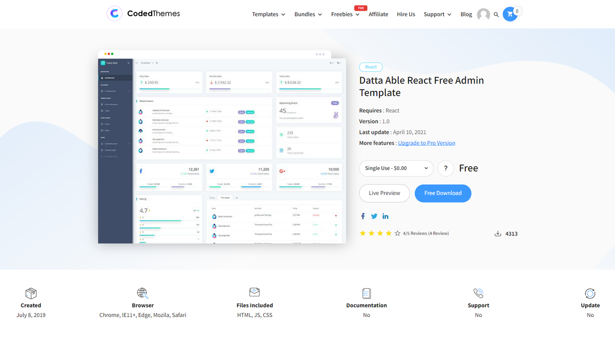Click the user profile avatar
Viewport: 615px width, 338px height.
pos(483,14)
